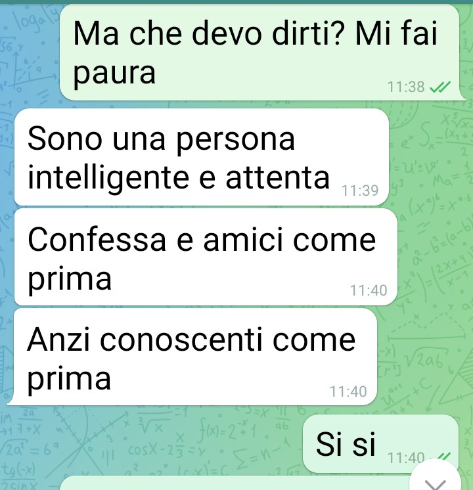This screenshot has height=490, width=473.
Task: Select the "Sono una persona intelligente" message
Action: click(202, 157)
